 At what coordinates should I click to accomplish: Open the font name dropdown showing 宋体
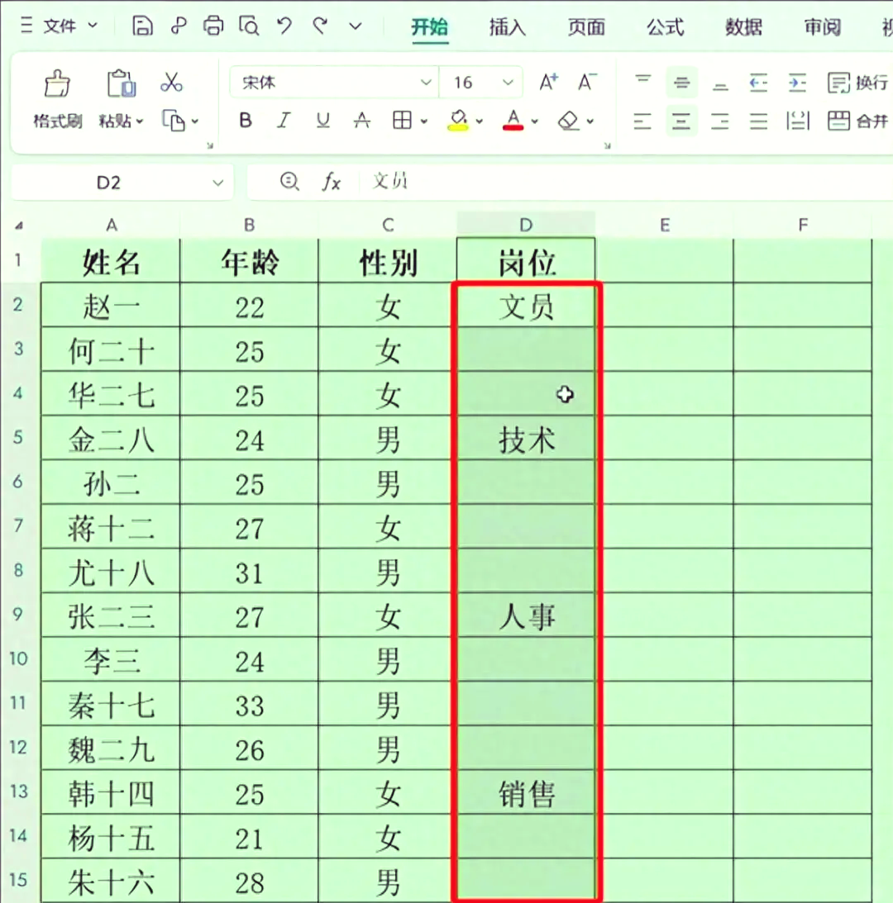coord(427,83)
